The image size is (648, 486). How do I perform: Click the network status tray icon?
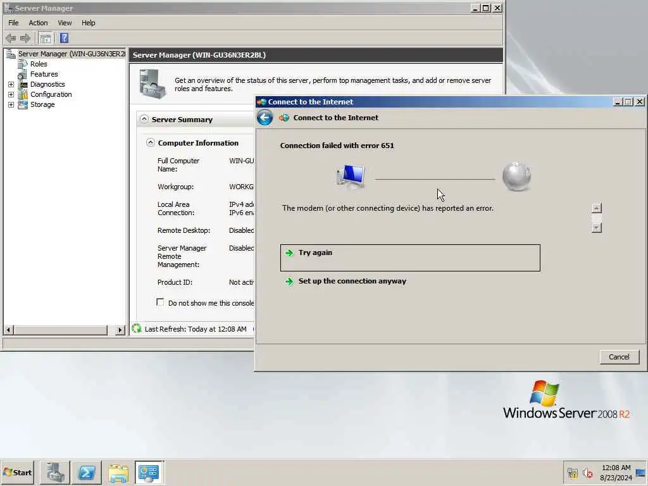pos(573,473)
